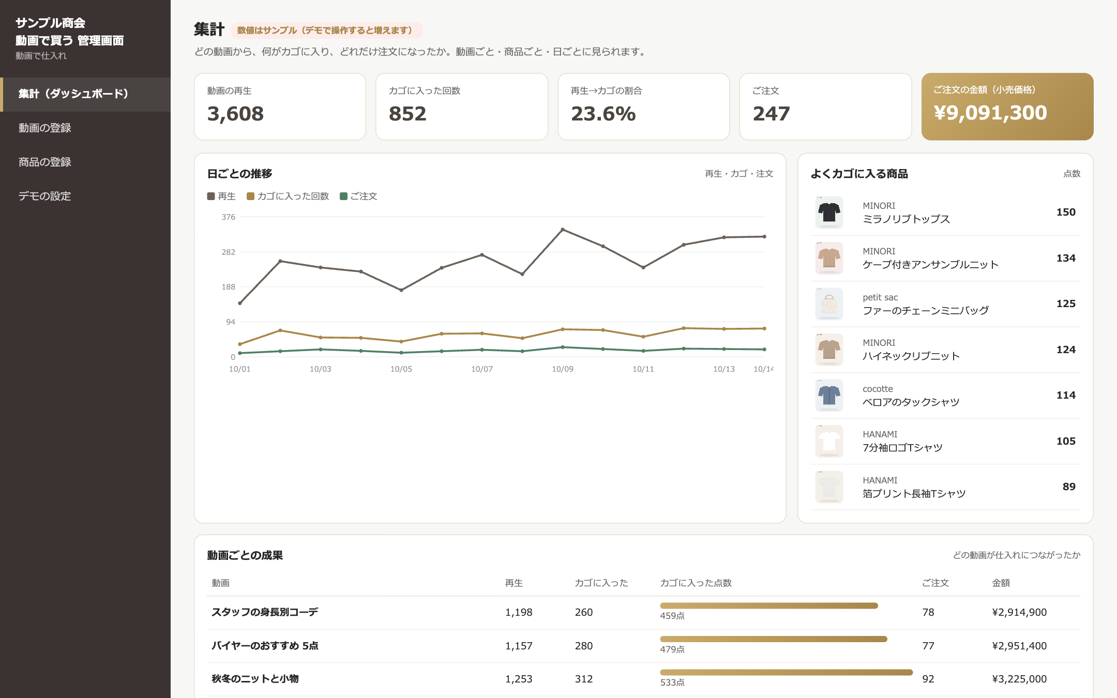Image resolution: width=1117 pixels, height=698 pixels.
Task: Toggle the 再生 legend swatch in chart
Action: (x=211, y=196)
